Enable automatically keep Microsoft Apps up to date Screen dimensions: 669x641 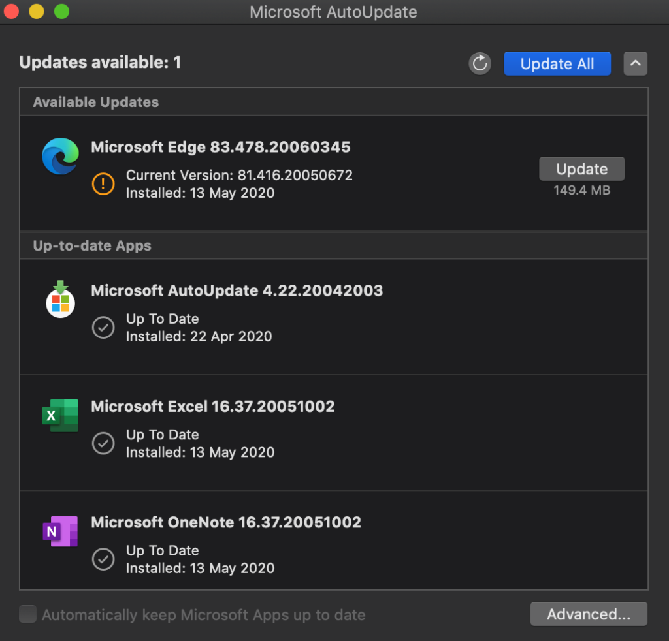coord(27,614)
